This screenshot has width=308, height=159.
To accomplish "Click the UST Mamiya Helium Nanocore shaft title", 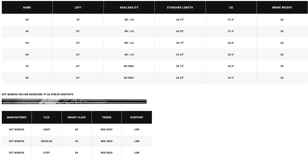I will pos(37,94).
